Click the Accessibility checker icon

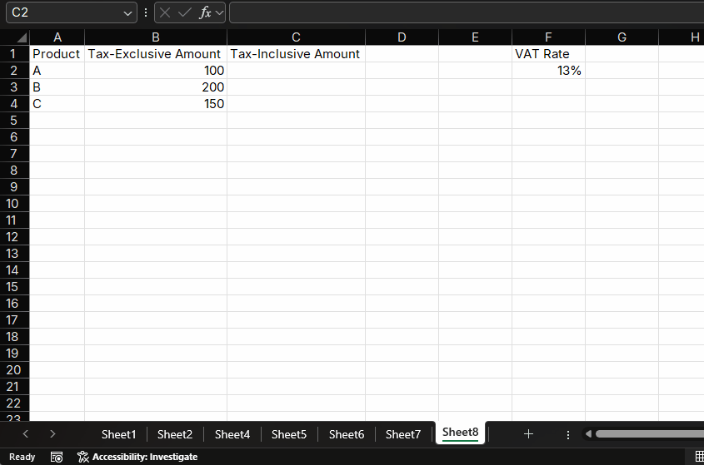83,457
